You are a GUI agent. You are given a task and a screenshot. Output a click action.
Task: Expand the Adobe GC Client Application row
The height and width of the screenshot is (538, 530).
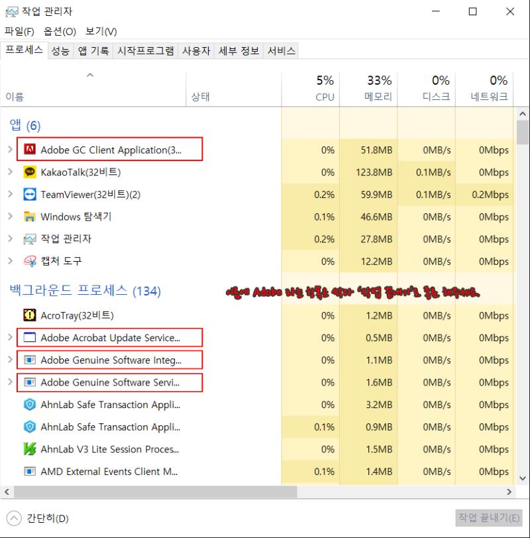pyautogui.click(x=11, y=149)
